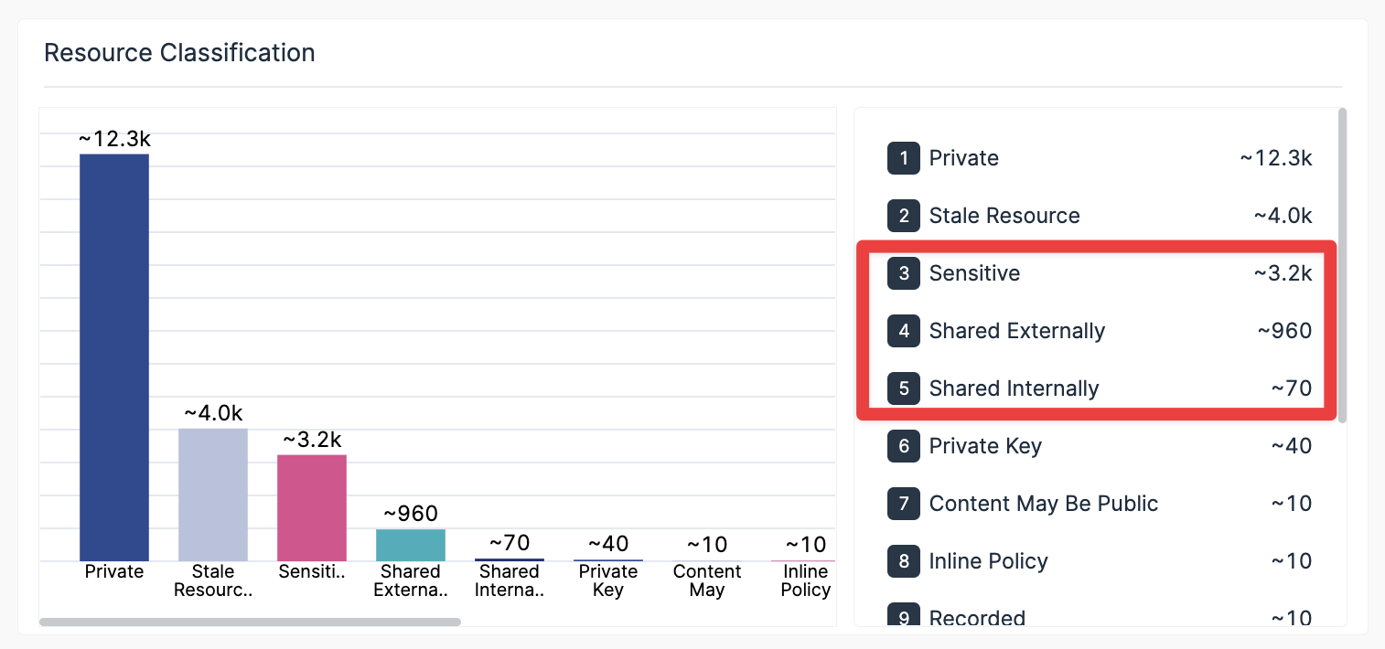
Task: Click the chart's horizontal scrollbar
Action: [251, 622]
